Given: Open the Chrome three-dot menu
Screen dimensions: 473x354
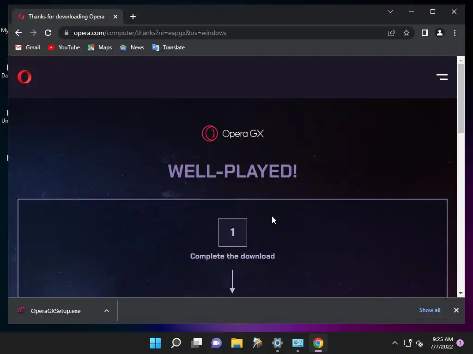Looking at the screenshot, I should pyautogui.click(x=455, y=33).
